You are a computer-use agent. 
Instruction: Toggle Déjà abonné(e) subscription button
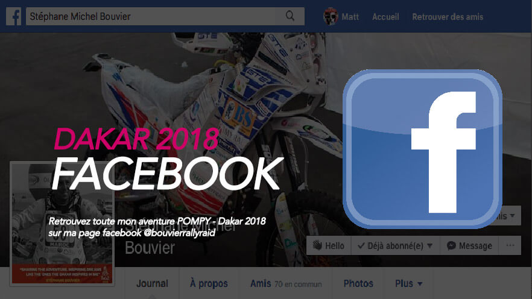395,245
